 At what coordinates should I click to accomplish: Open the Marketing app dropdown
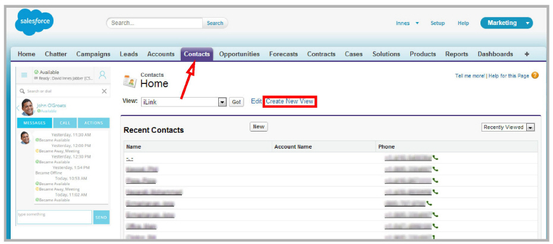507,23
